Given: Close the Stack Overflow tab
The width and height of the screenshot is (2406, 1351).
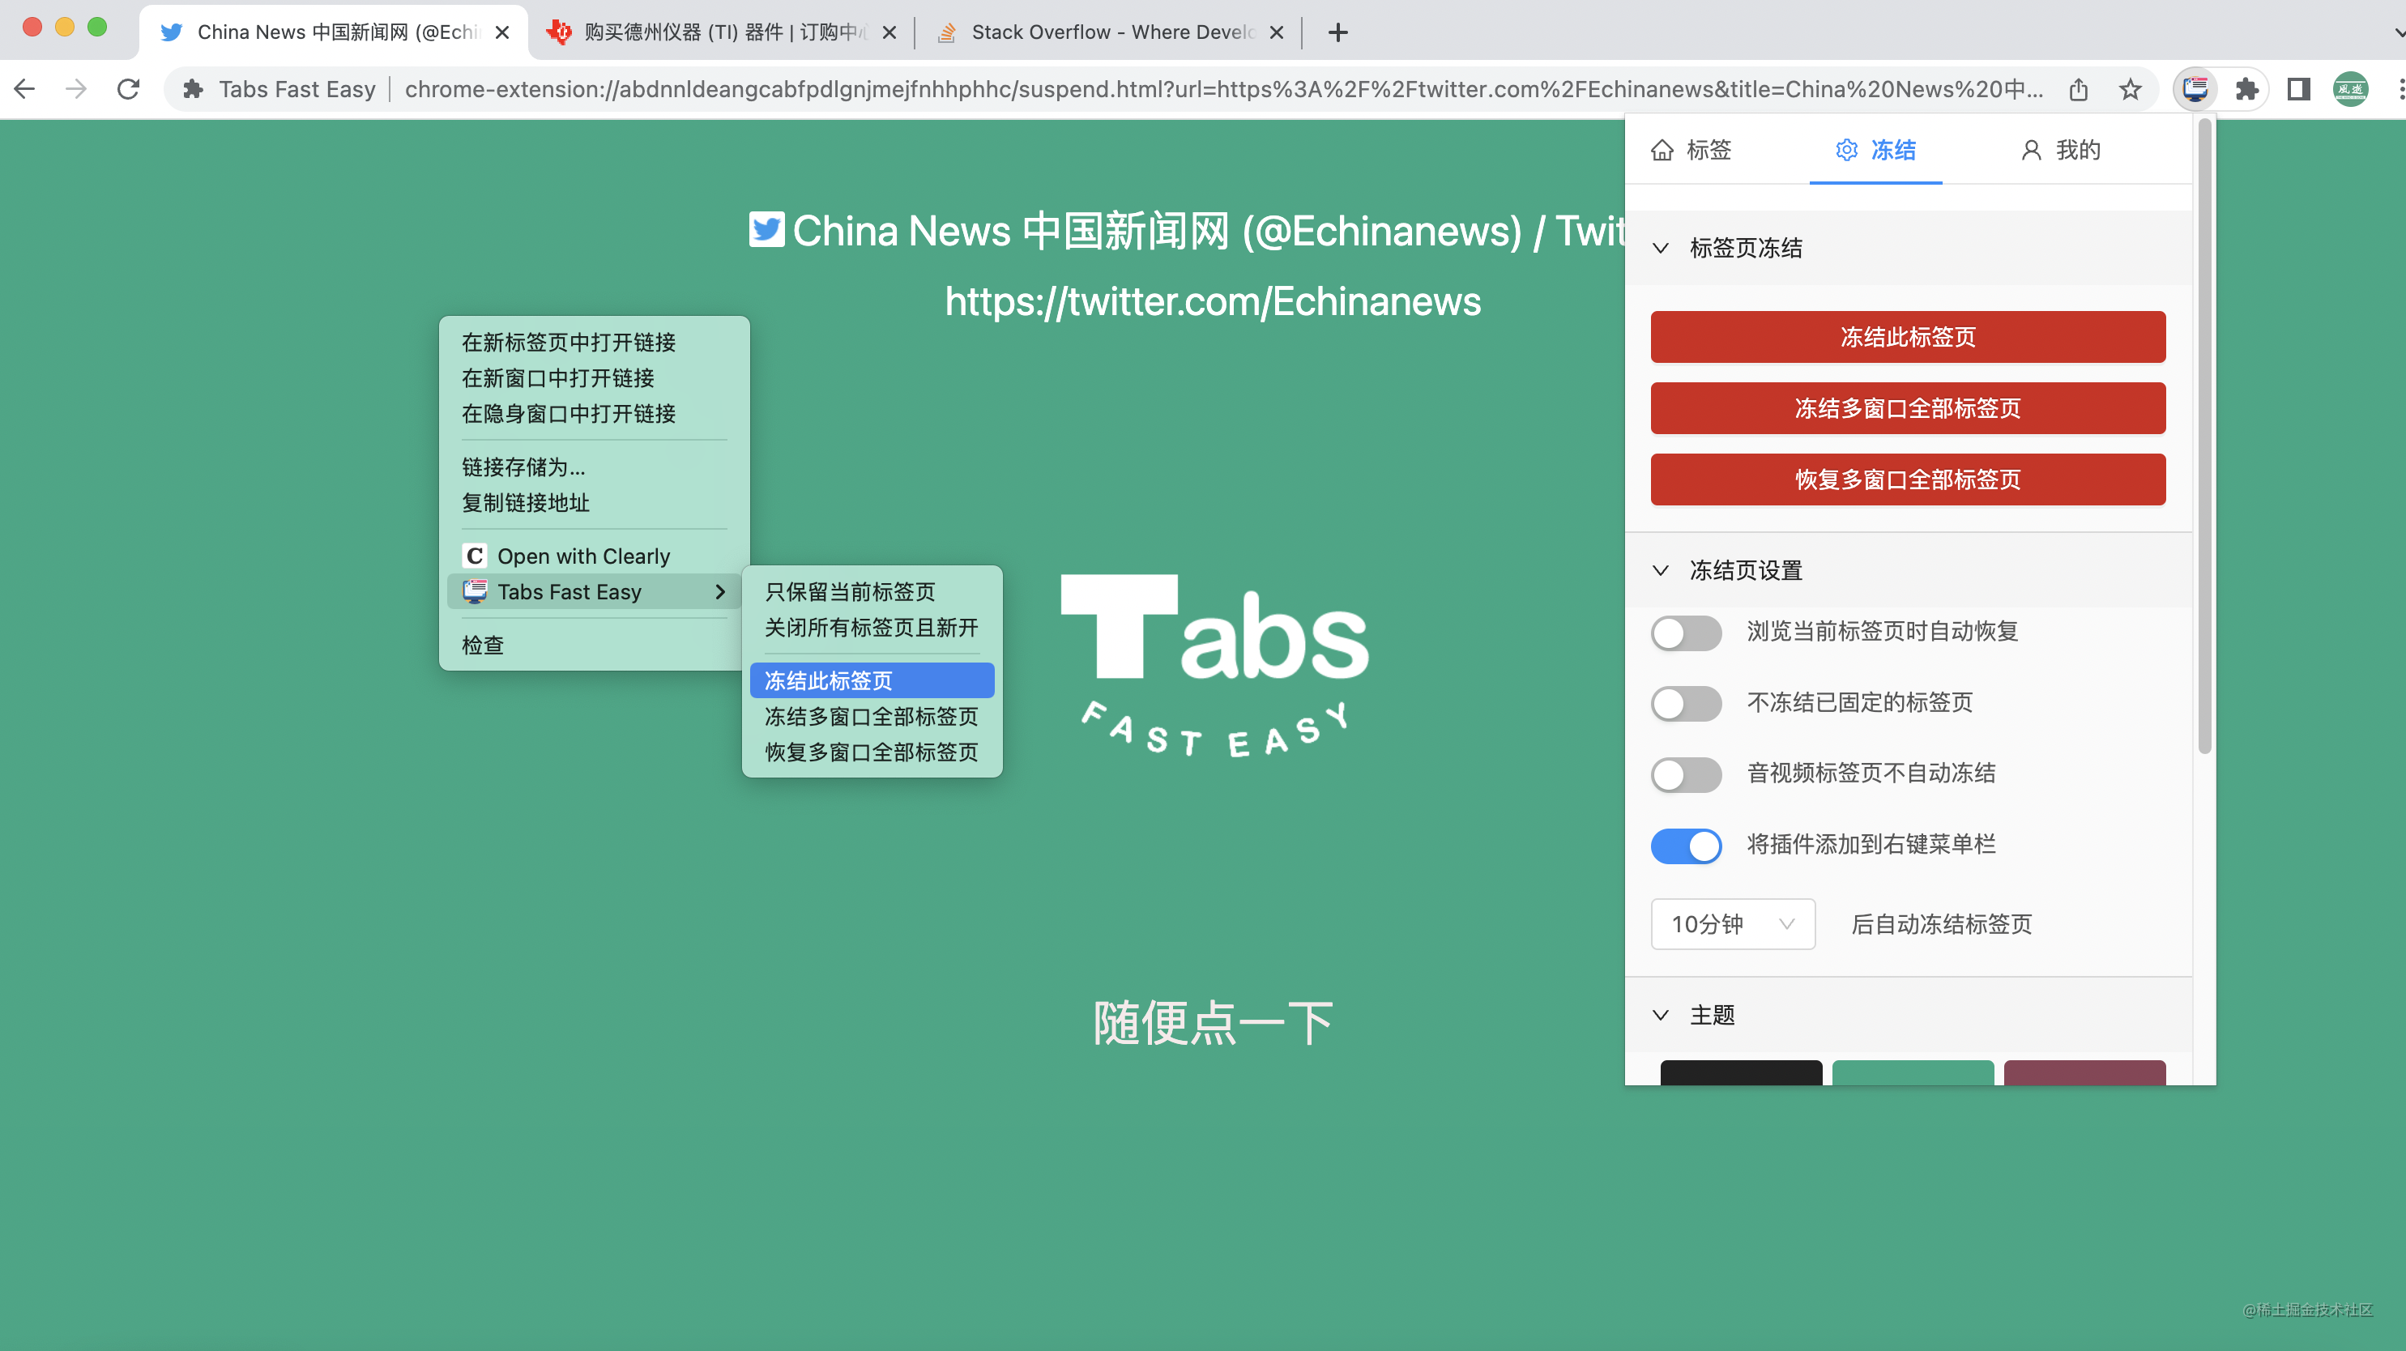Looking at the screenshot, I should 1277,32.
